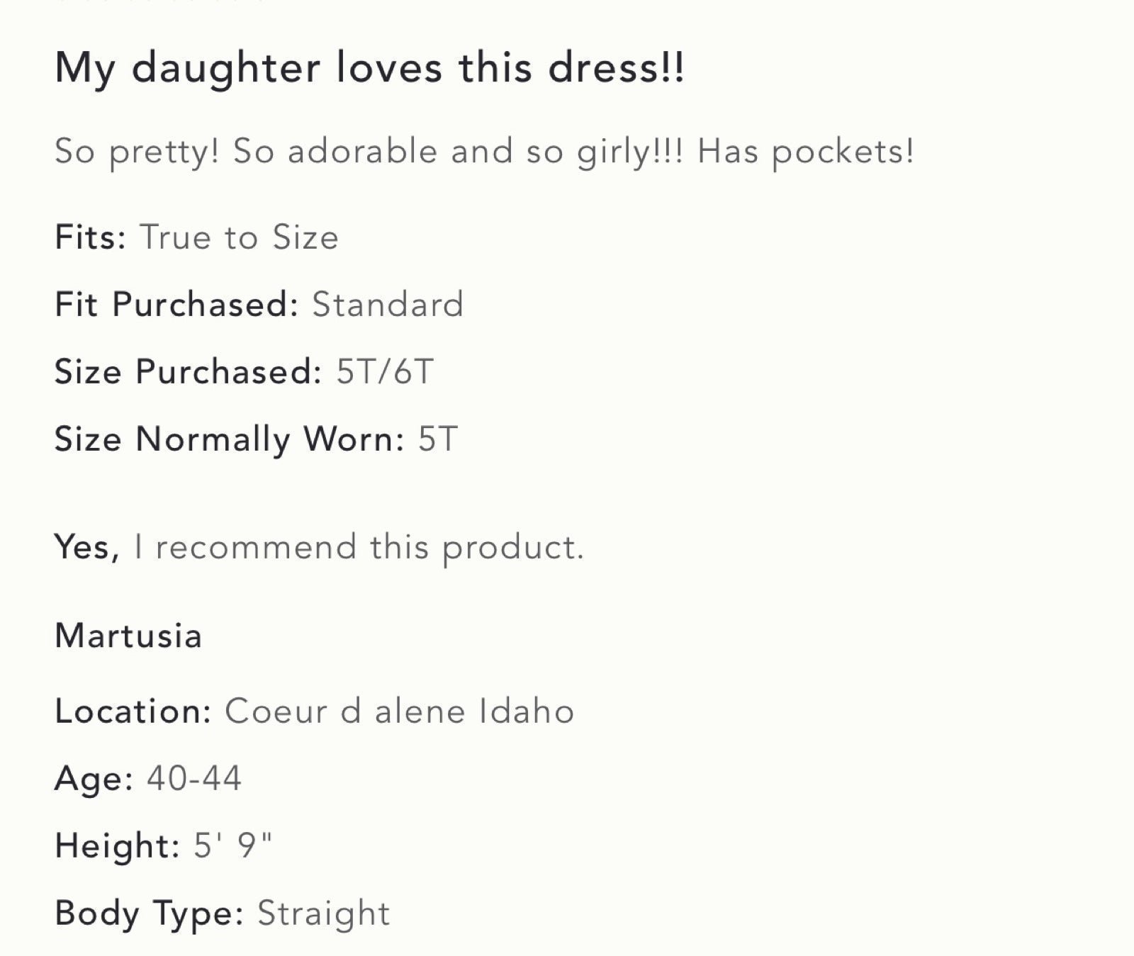This screenshot has height=956, width=1134.
Task: Click the 'Body Type:' label
Action: point(150,913)
